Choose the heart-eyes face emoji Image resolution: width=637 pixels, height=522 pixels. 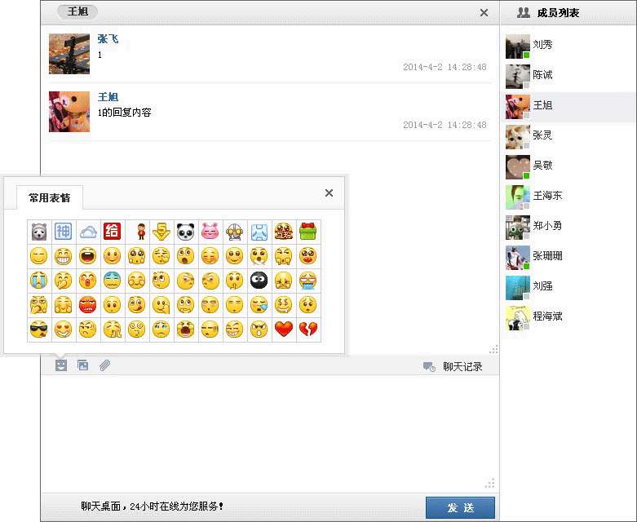(x=64, y=330)
